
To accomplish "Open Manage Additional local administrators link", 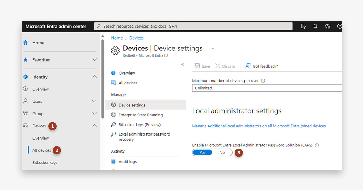I will tap(259, 126).
